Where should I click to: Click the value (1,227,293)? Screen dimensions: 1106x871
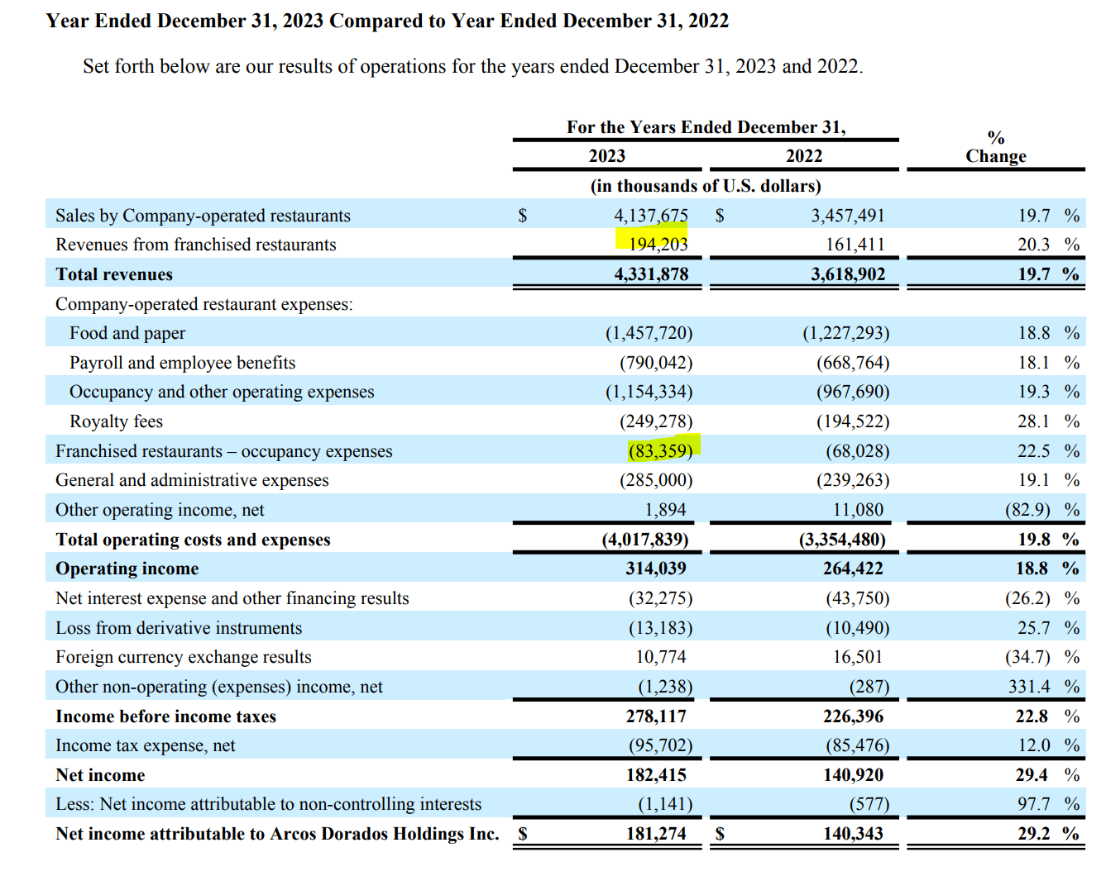coord(846,333)
